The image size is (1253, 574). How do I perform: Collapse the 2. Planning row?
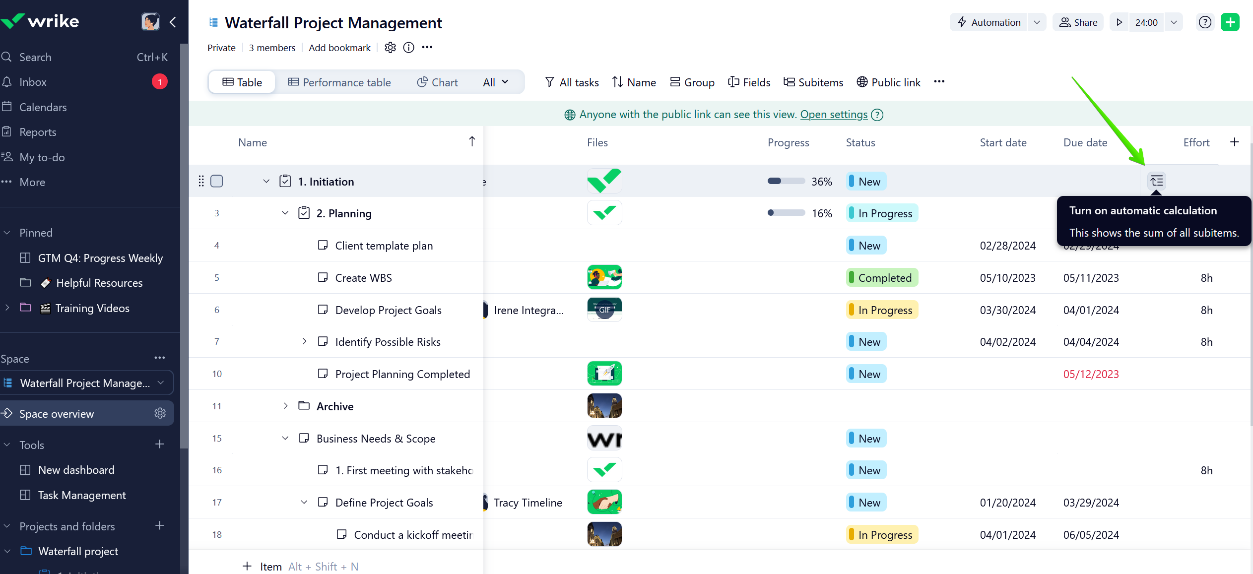(x=285, y=213)
